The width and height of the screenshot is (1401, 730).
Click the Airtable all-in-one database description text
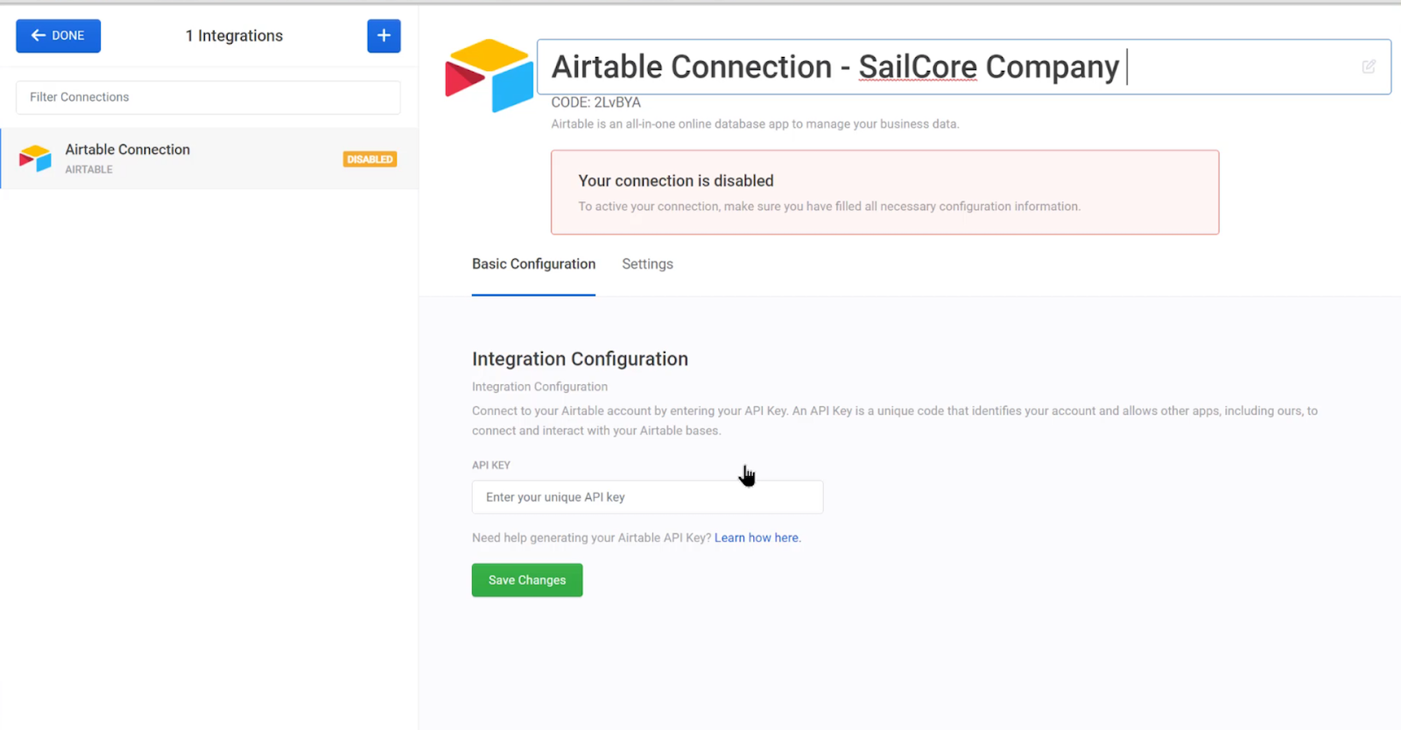click(755, 124)
